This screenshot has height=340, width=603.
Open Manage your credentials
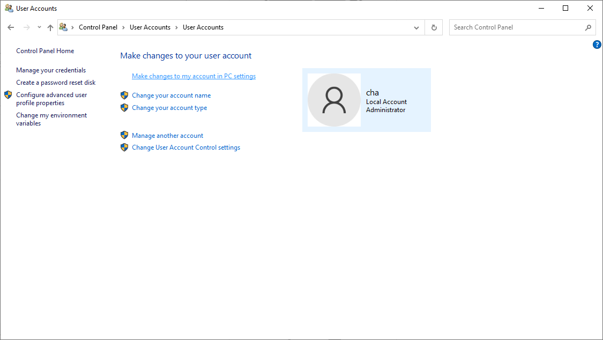(x=51, y=70)
